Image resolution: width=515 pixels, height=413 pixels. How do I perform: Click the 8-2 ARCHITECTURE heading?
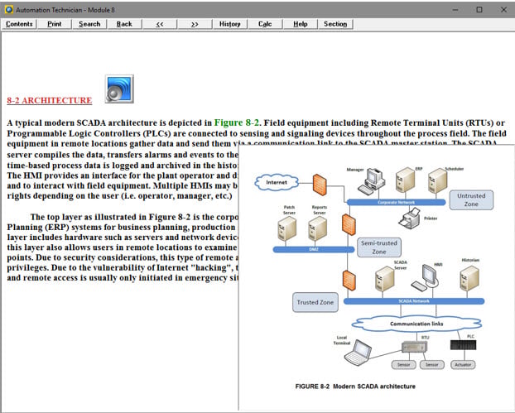coord(50,100)
